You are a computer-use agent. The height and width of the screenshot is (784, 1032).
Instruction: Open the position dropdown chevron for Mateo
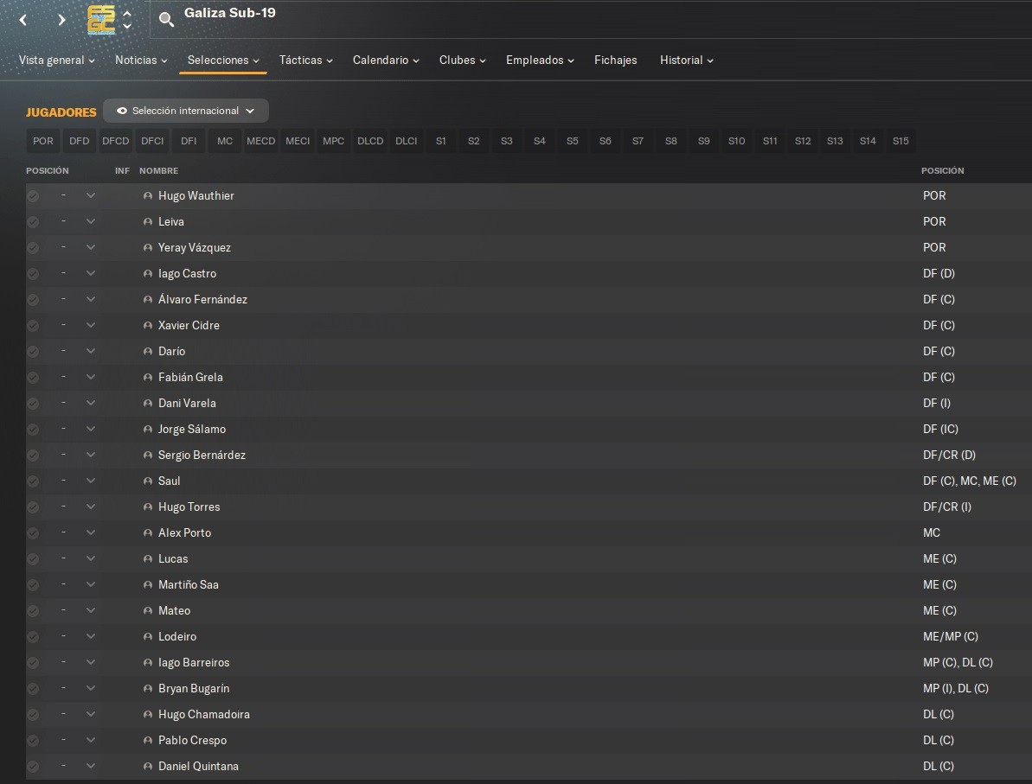(x=91, y=610)
